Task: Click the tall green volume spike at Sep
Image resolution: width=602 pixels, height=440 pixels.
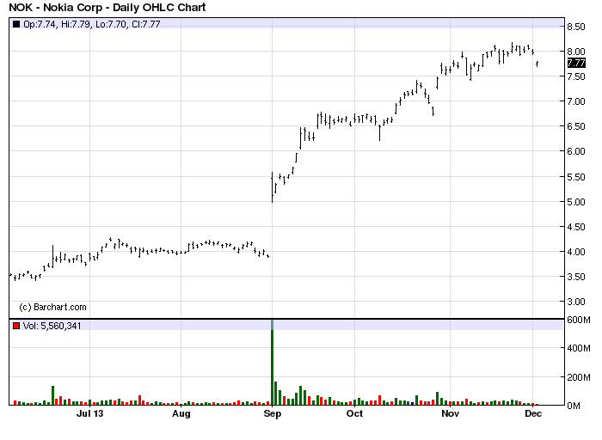Action: pyautogui.click(x=273, y=362)
